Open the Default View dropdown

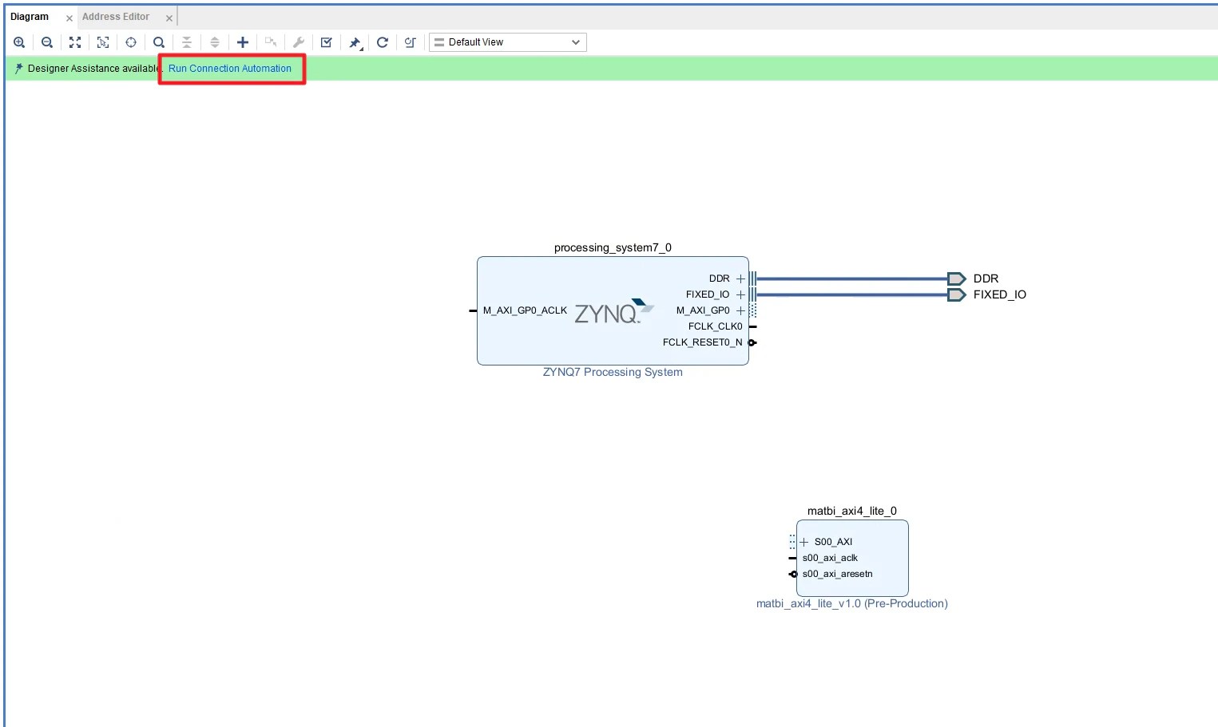(508, 42)
